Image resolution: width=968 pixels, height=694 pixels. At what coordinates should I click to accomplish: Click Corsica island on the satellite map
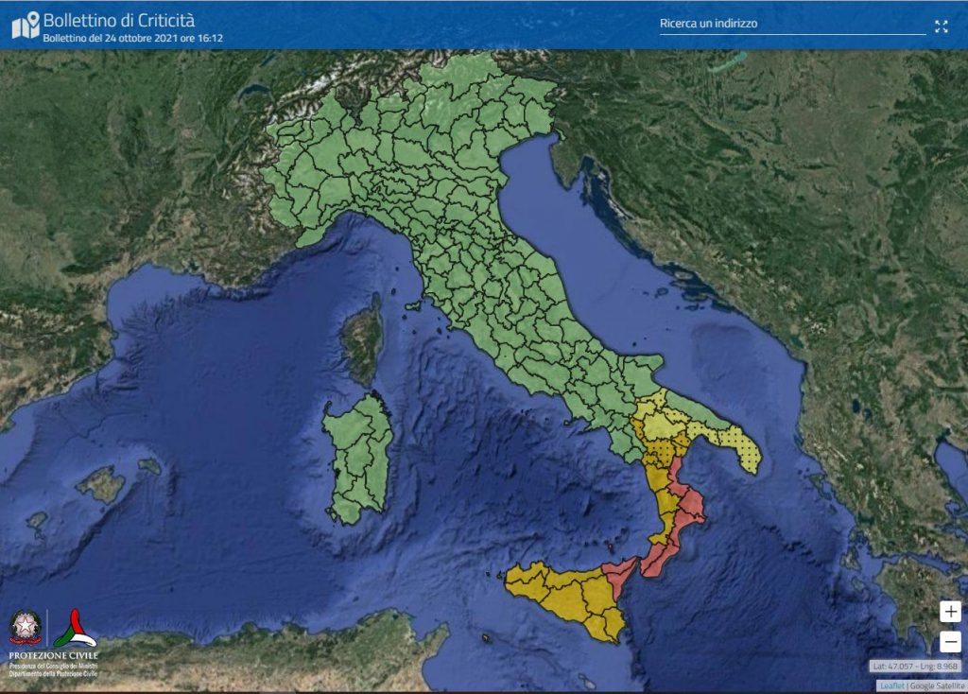pos(363,340)
